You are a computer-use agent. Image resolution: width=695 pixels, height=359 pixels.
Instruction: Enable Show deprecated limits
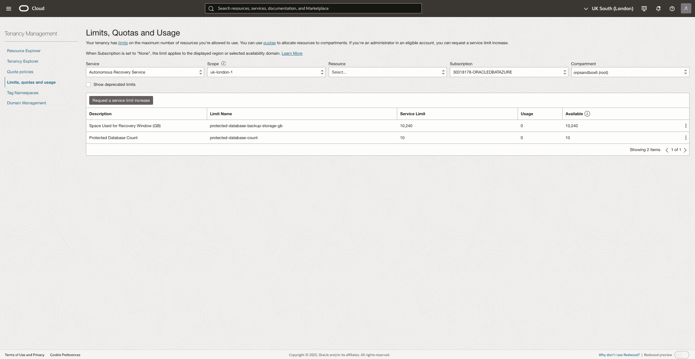pos(88,84)
